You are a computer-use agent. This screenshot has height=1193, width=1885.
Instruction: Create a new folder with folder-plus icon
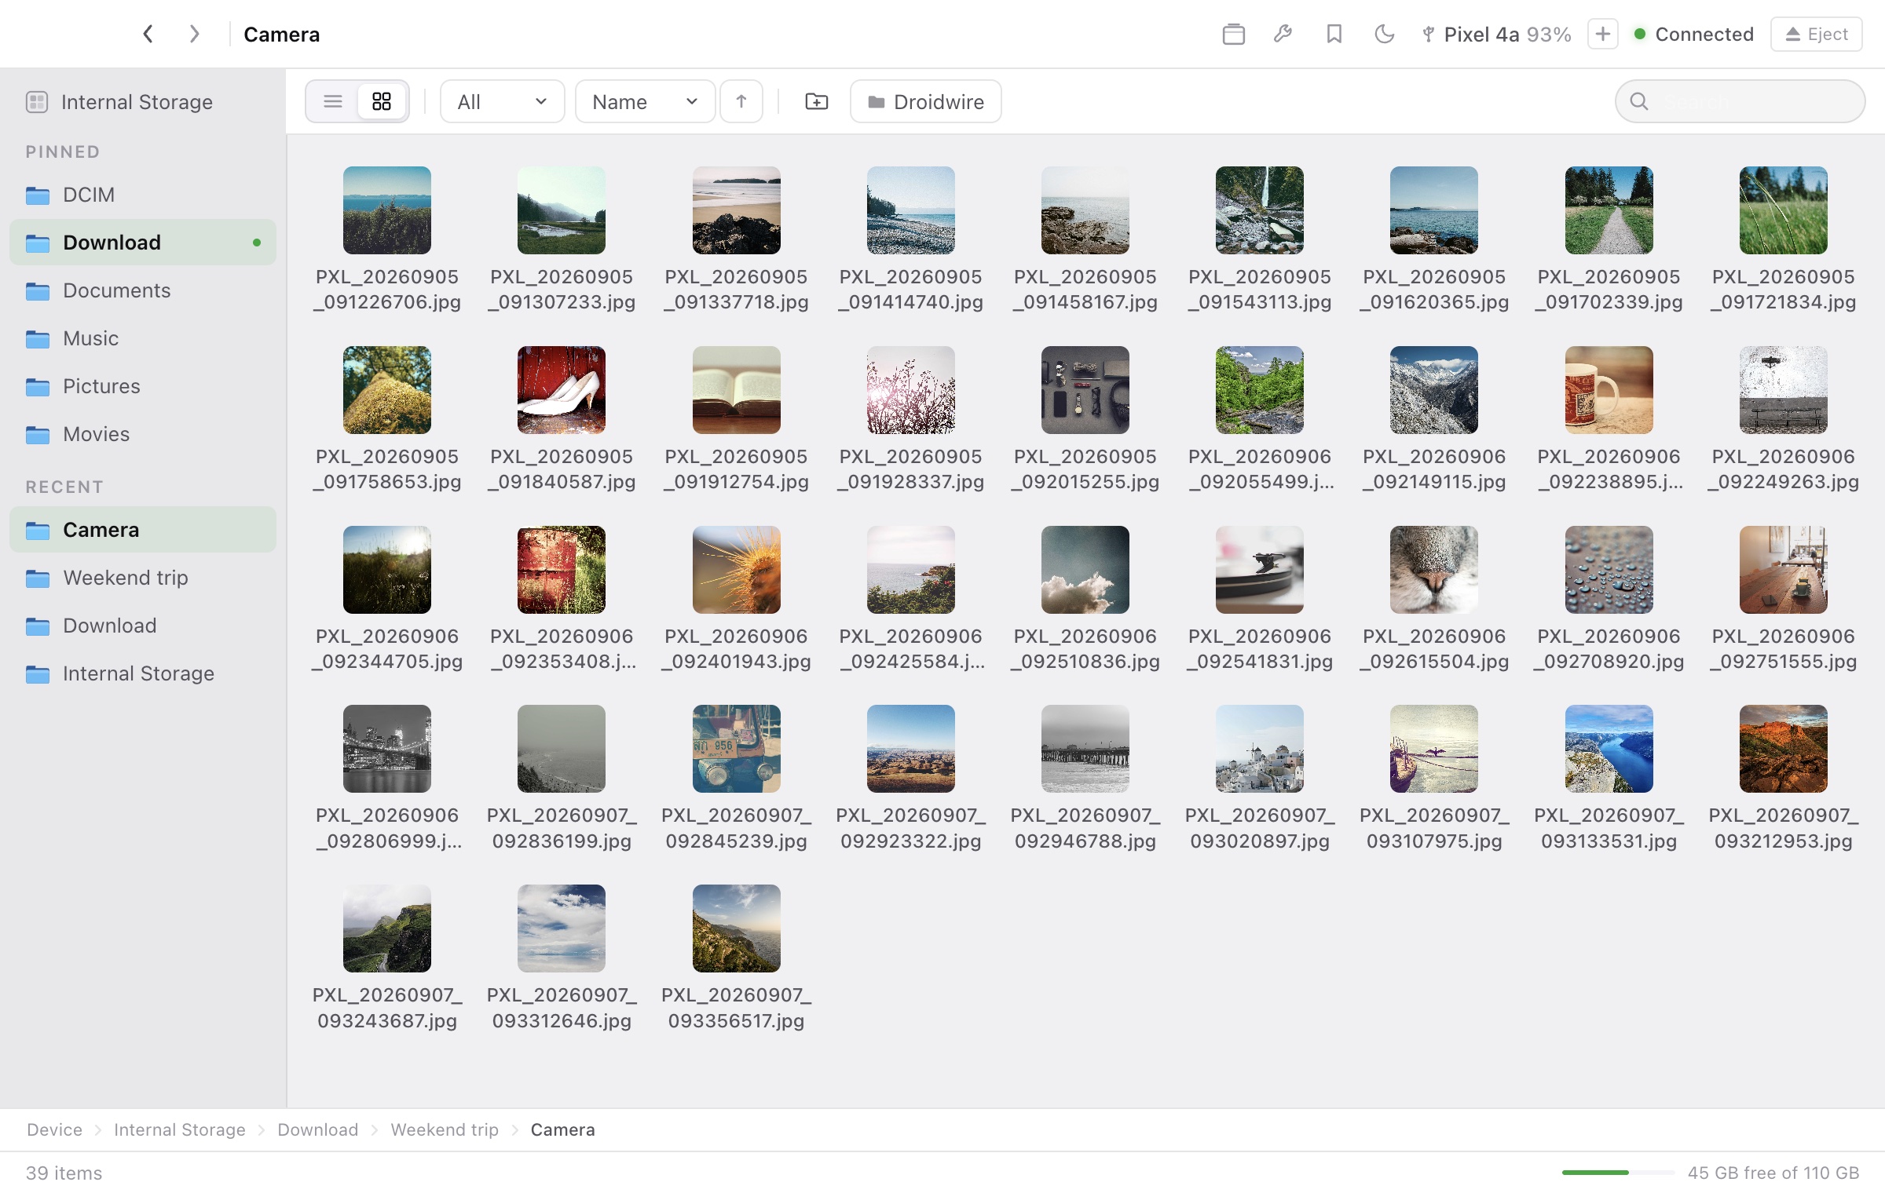coord(817,101)
